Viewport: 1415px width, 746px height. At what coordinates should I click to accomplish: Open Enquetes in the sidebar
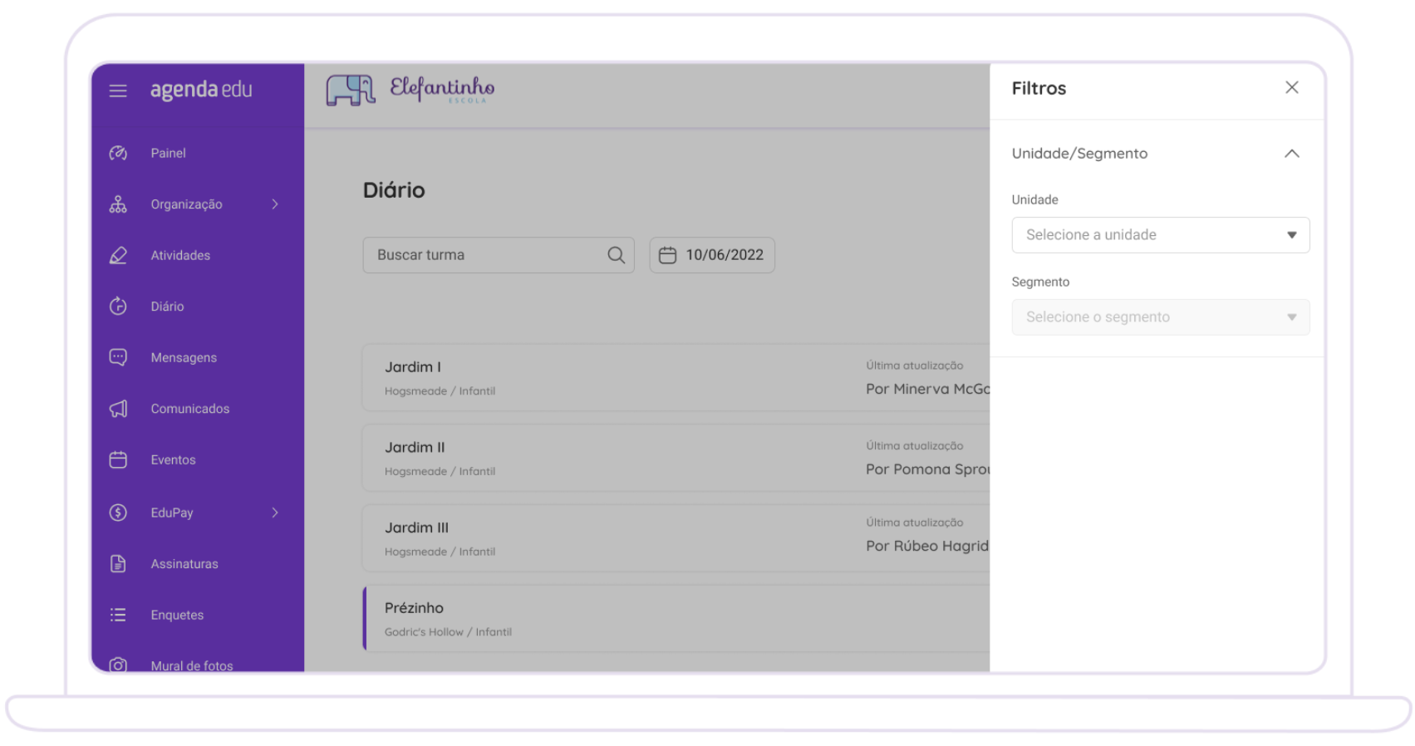[177, 615]
